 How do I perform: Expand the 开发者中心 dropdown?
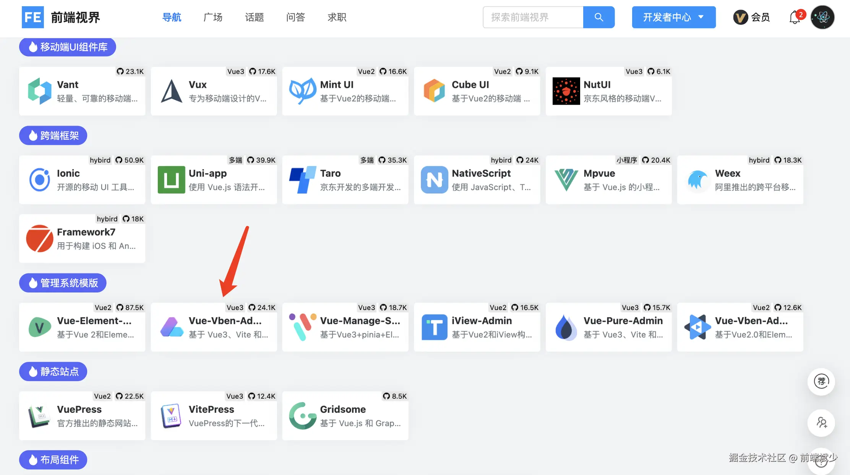click(x=673, y=17)
